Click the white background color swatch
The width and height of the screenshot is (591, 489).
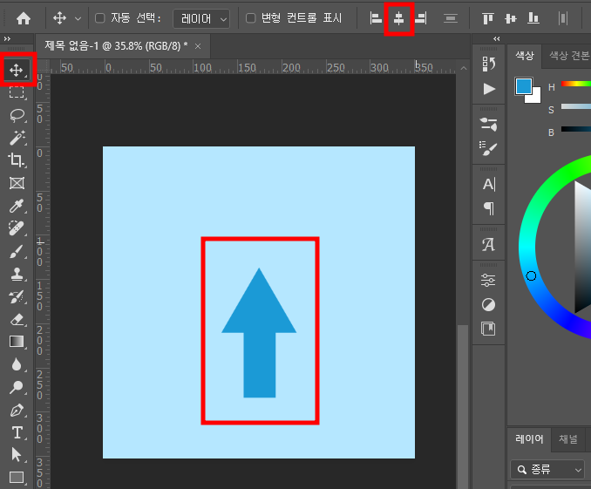[x=535, y=98]
